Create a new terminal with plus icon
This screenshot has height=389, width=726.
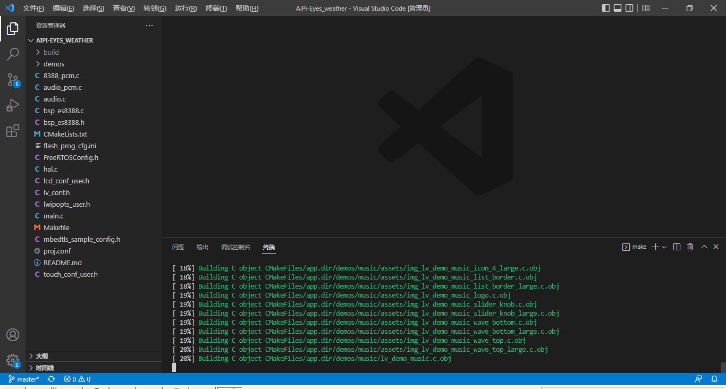655,247
